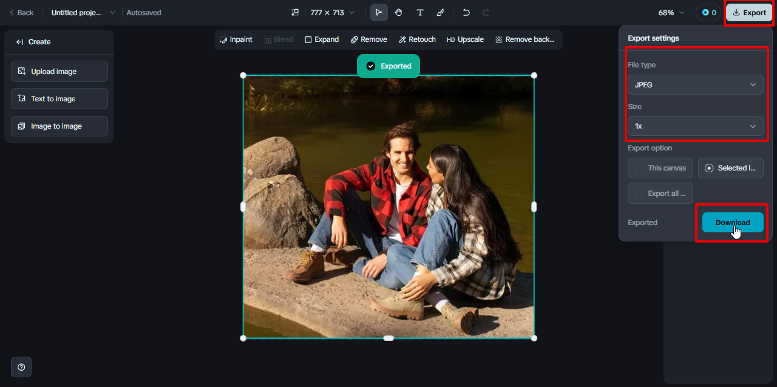The image size is (777, 387).
Task: Click the Blend option
Action: pos(279,39)
